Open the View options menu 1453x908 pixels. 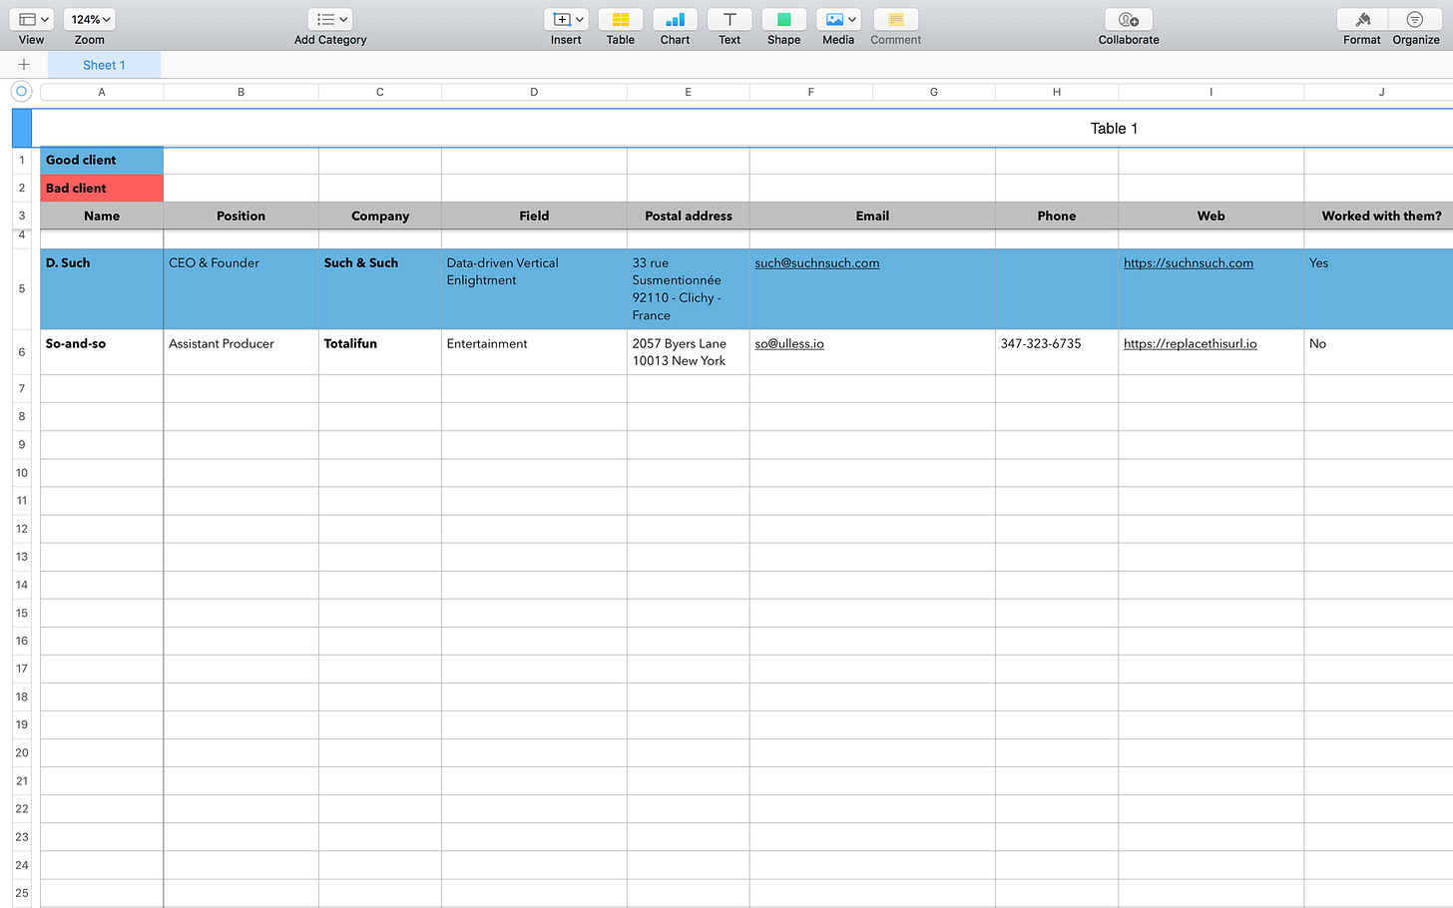(31, 20)
